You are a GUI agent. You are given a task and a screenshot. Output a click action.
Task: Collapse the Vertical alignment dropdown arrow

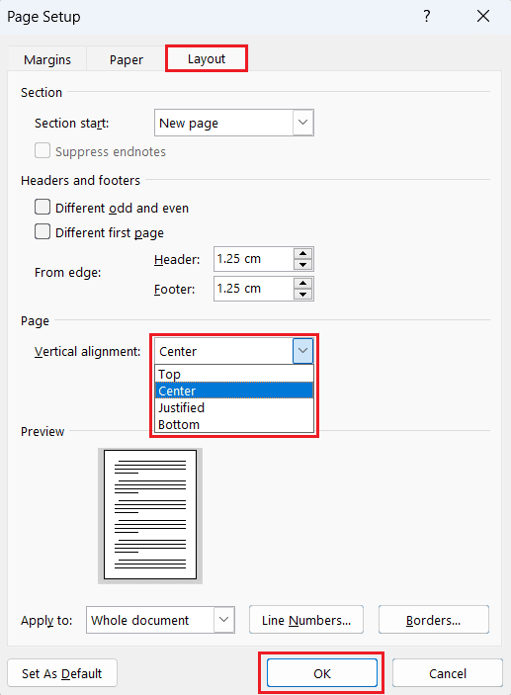(302, 351)
